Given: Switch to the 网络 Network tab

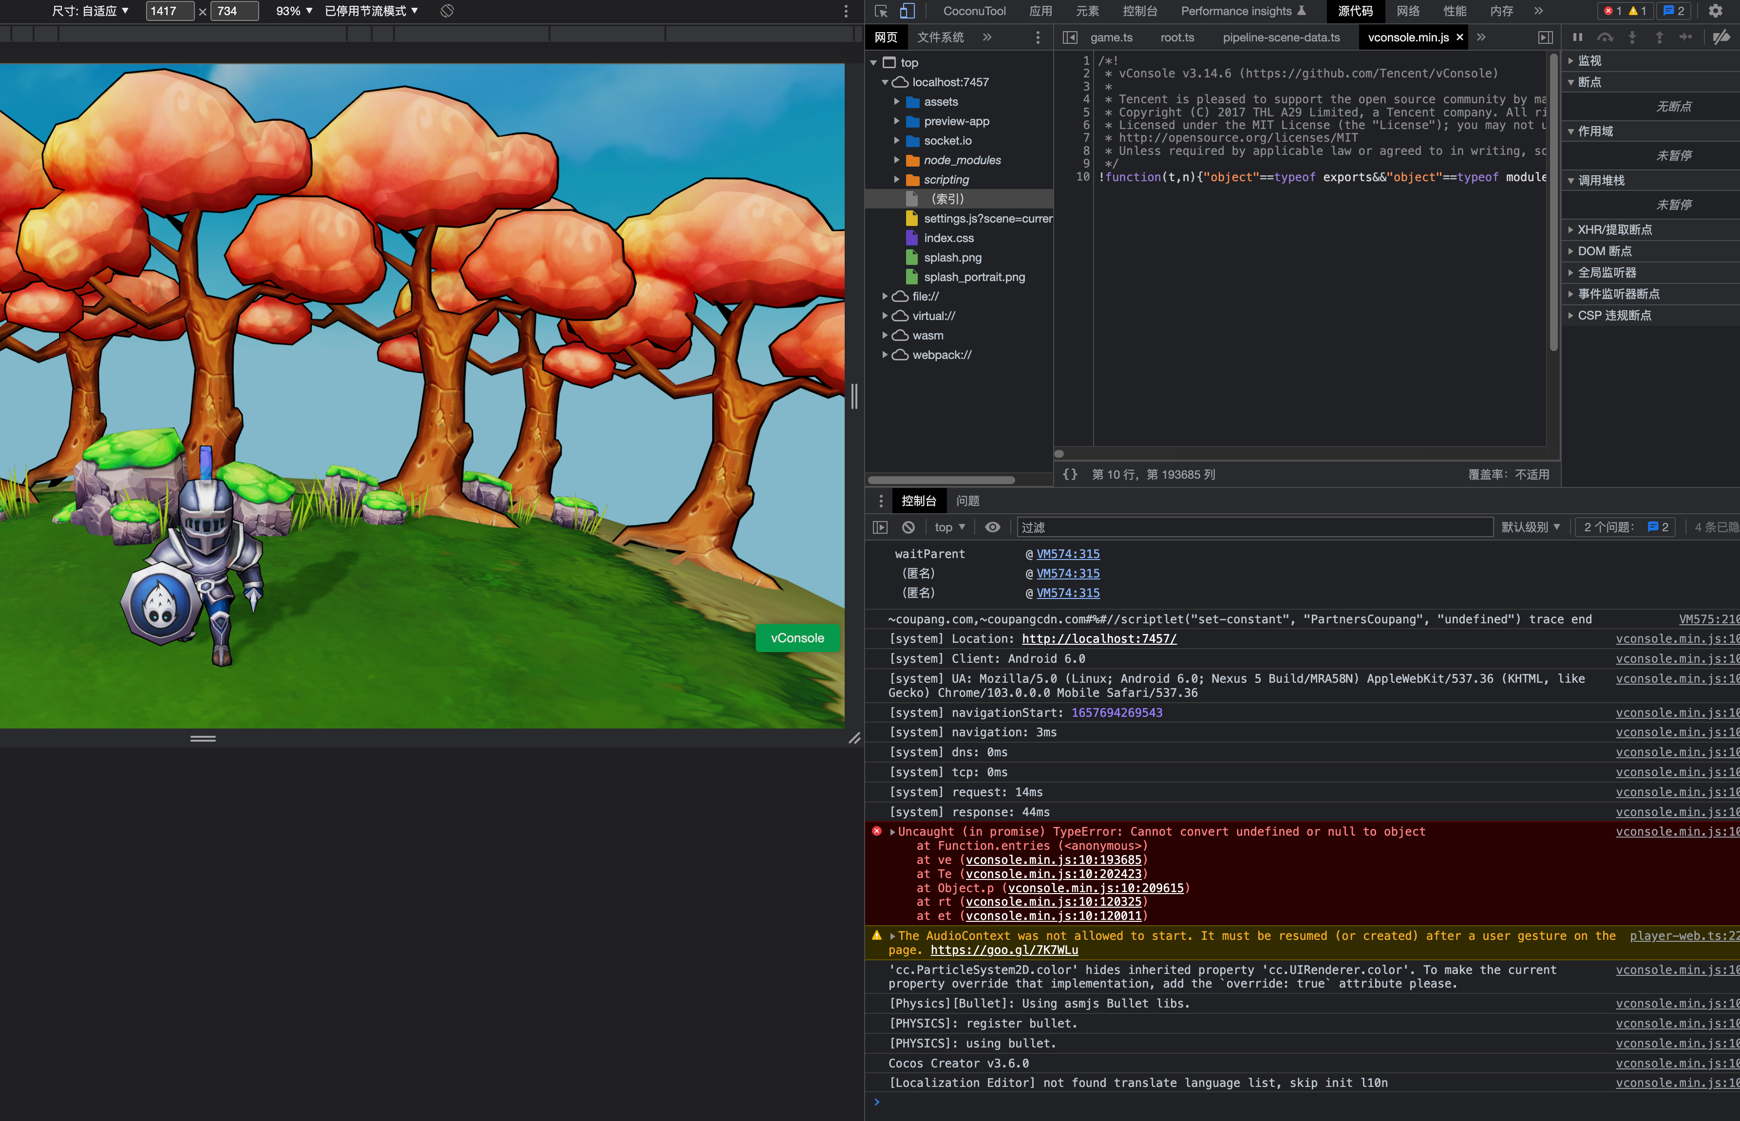Looking at the screenshot, I should coord(1408,11).
